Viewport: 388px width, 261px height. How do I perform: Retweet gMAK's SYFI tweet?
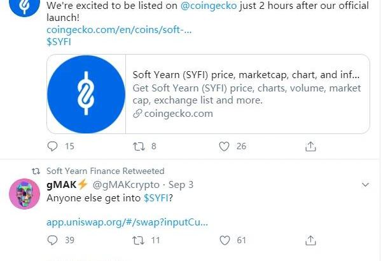(139, 241)
